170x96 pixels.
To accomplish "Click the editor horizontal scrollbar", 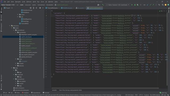I will [x=105, y=88].
